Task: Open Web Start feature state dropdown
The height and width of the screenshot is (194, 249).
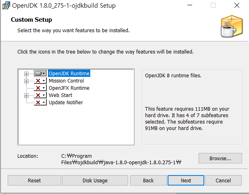Action: coord(40,95)
